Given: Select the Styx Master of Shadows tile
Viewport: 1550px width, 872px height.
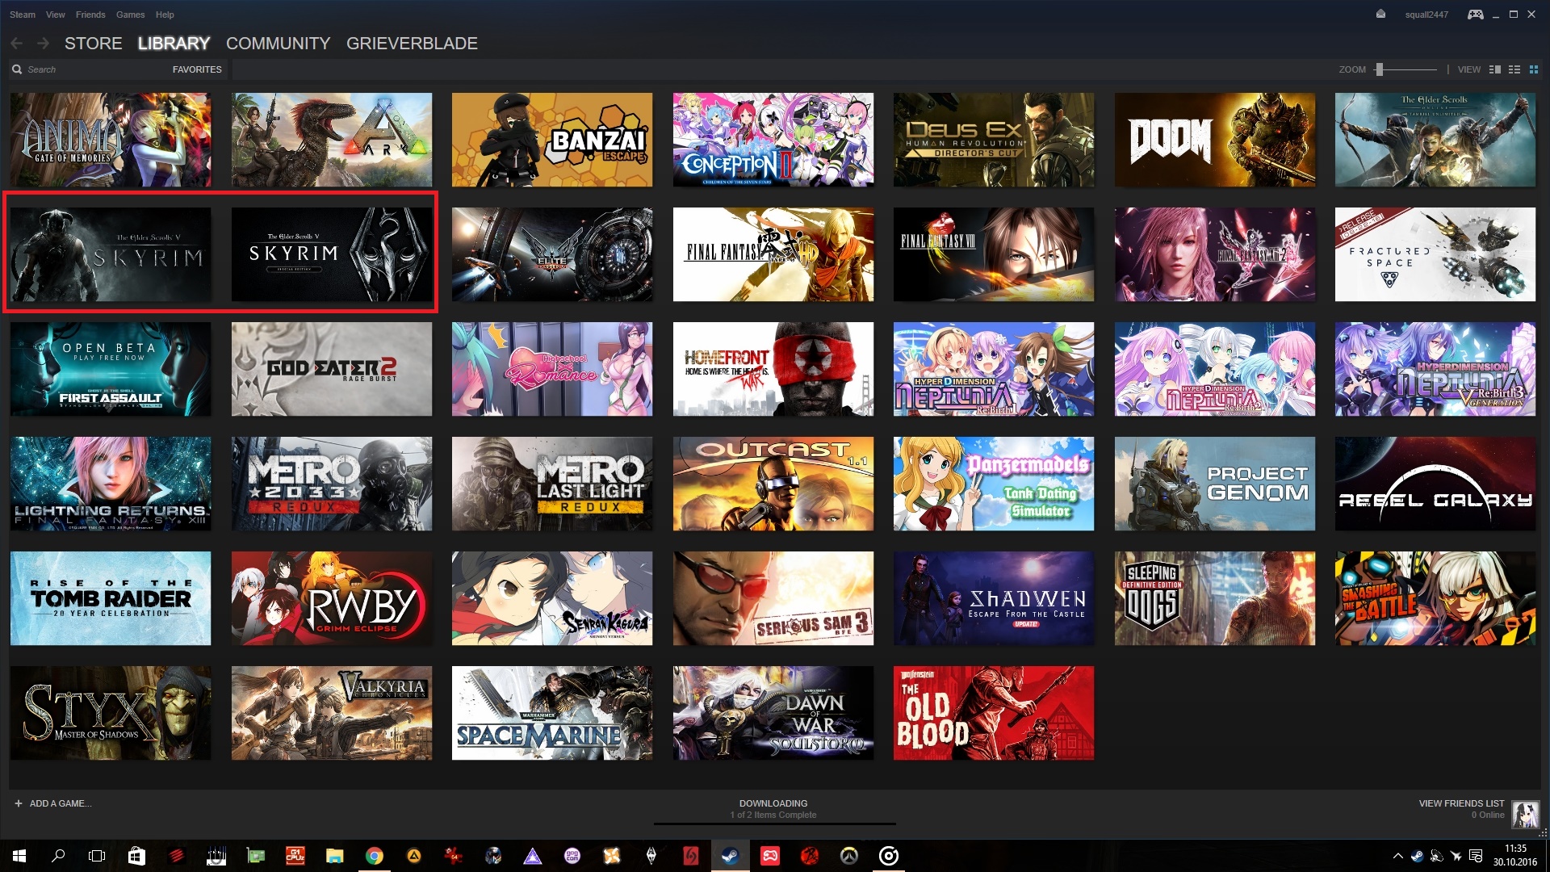Looking at the screenshot, I should point(111,713).
